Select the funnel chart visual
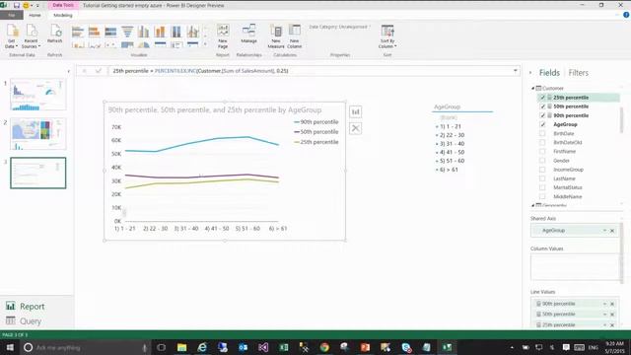The height and width of the screenshot is (355, 631). (x=127, y=32)
